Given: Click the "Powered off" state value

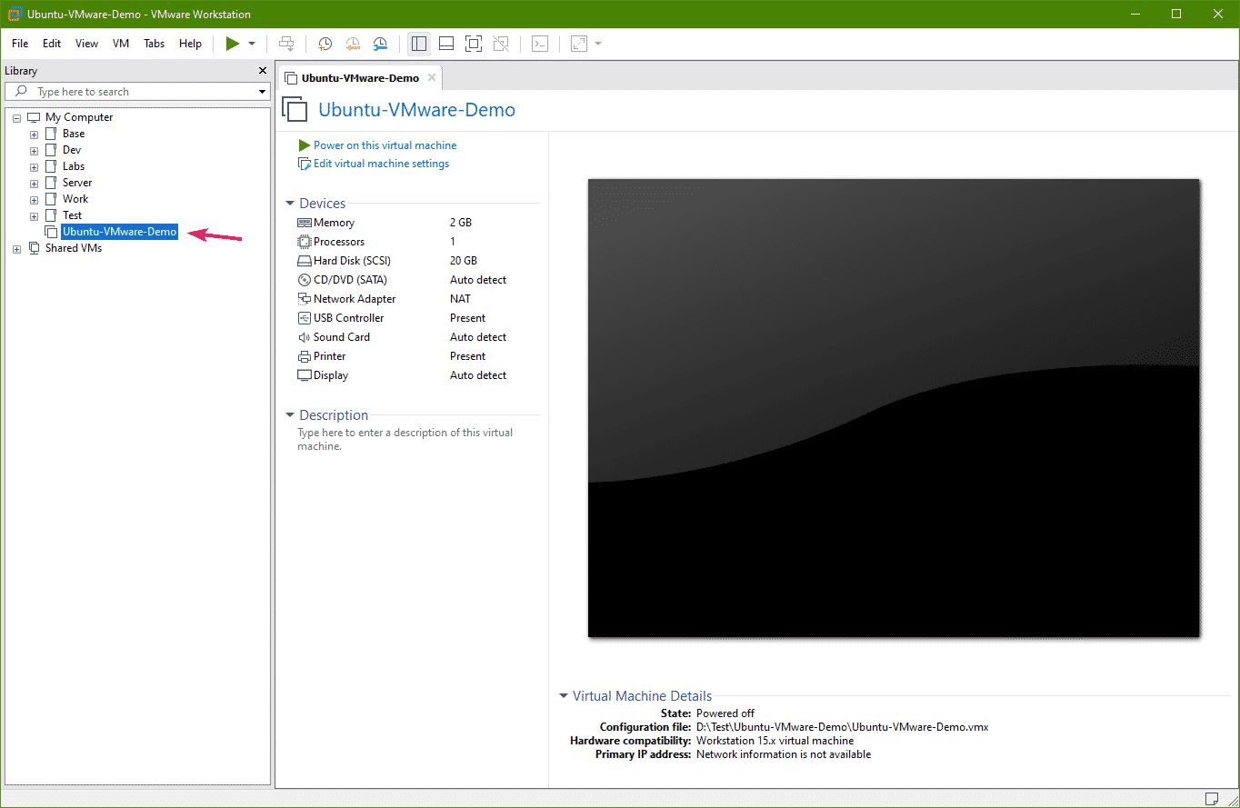Looking at the screenshot, I should (725, 713).
